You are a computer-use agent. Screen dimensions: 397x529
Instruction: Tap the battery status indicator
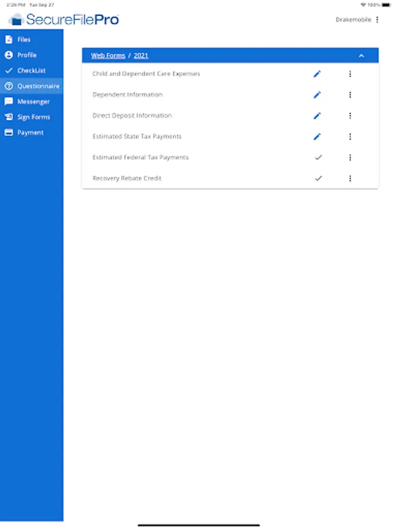386,5
